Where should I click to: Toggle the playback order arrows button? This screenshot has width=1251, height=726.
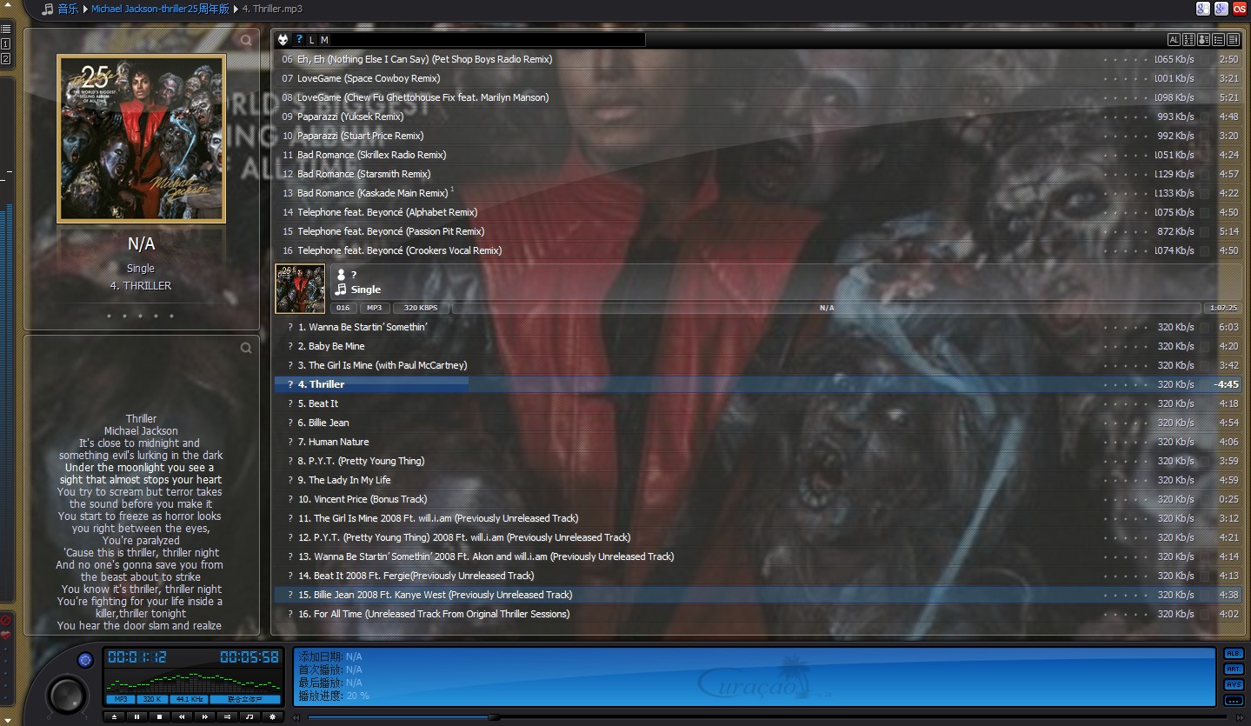point(228,716)
